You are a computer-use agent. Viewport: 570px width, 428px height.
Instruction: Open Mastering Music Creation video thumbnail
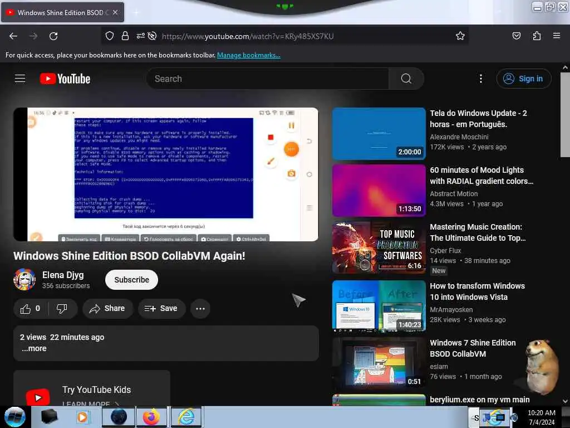pyautogui.click(x=379, y=247)
